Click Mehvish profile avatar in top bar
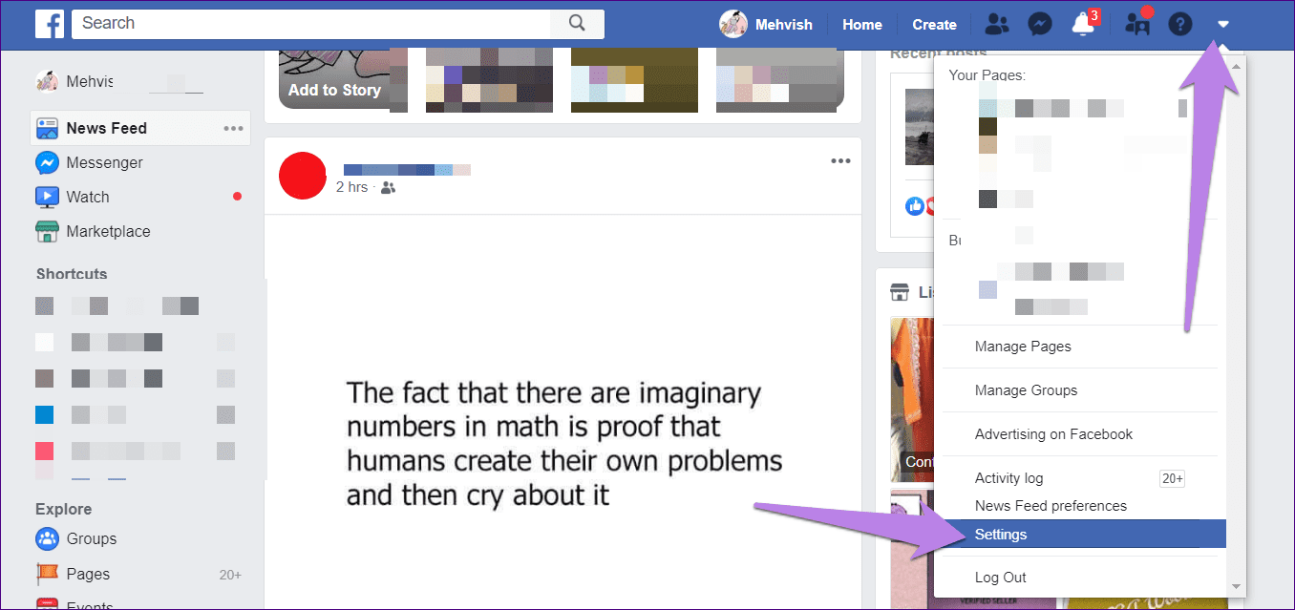This screenshot has width=1295, height=610. 733,25
